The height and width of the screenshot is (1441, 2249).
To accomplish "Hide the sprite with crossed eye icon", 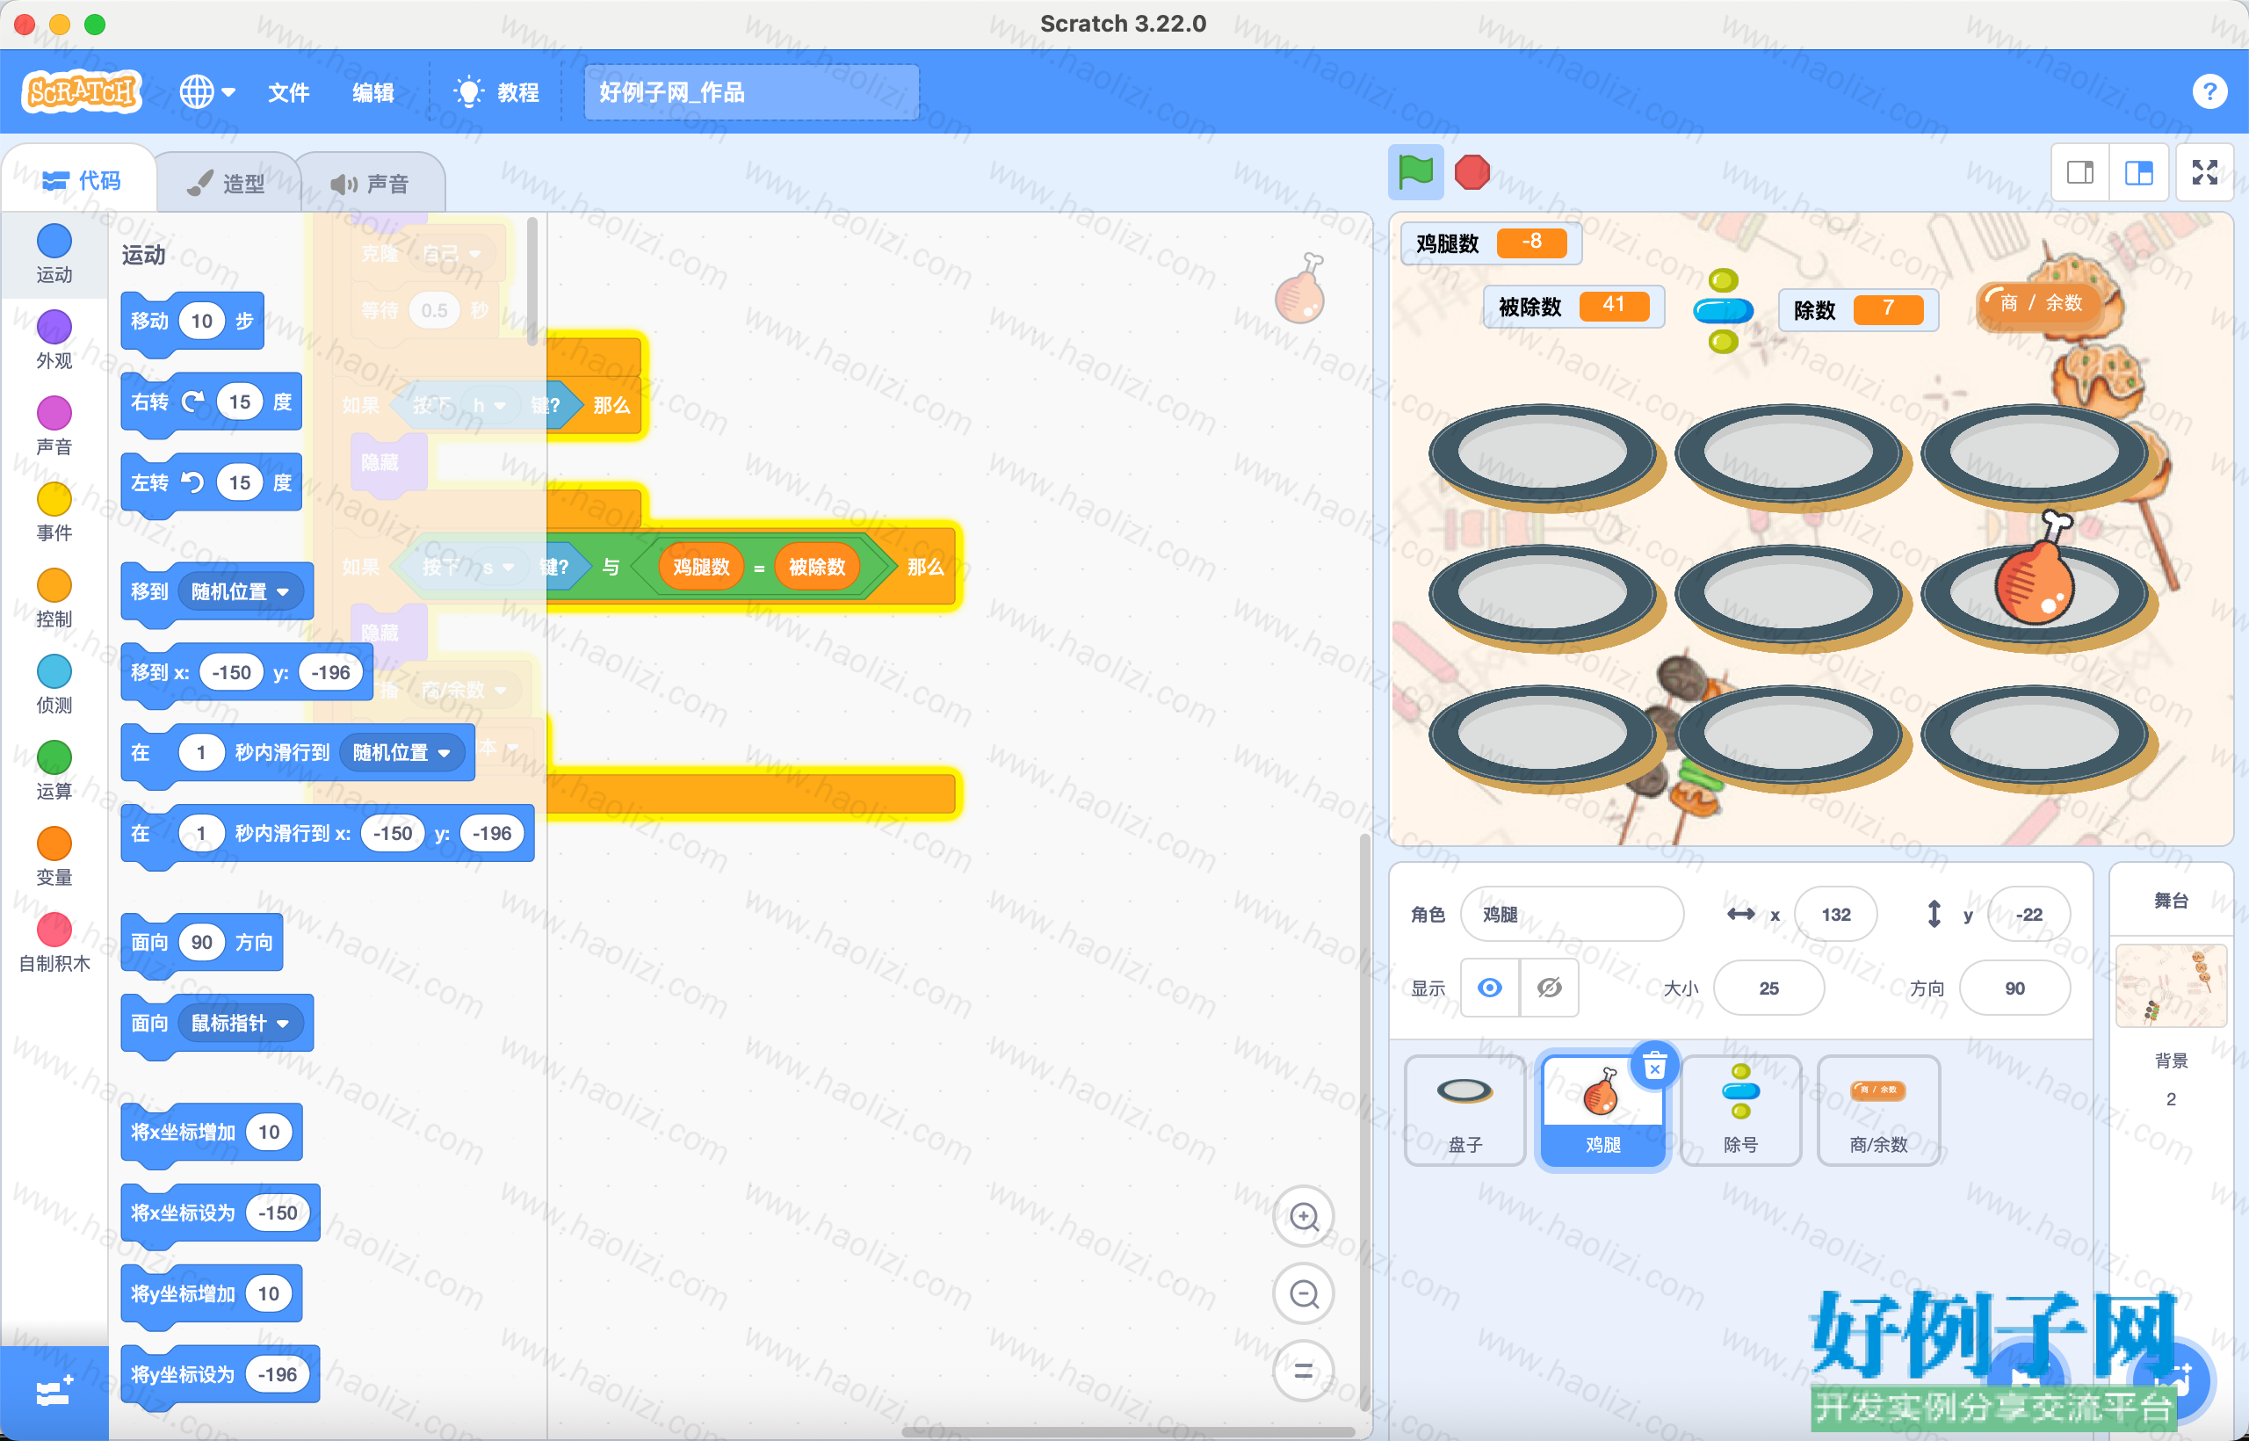I will tap(1549, 988).
